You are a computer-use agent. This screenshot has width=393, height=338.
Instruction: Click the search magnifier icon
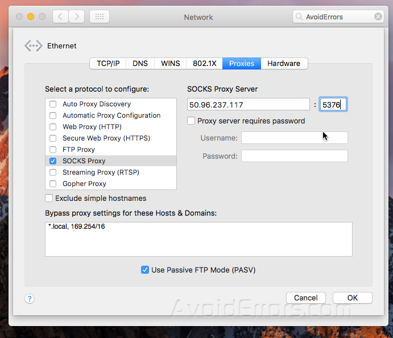(300, 17)
